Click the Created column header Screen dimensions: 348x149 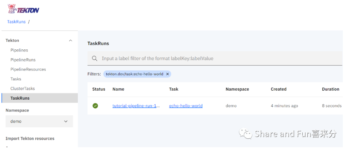pyautogui.click(x=278, y=89)
